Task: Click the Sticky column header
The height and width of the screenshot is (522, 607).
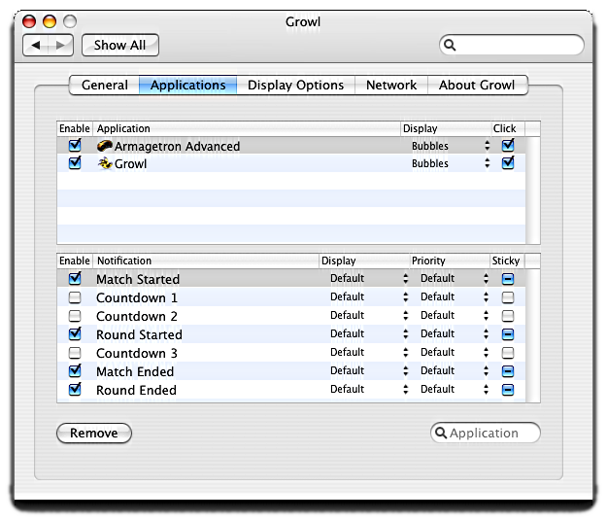Action: tap(507, 261)
